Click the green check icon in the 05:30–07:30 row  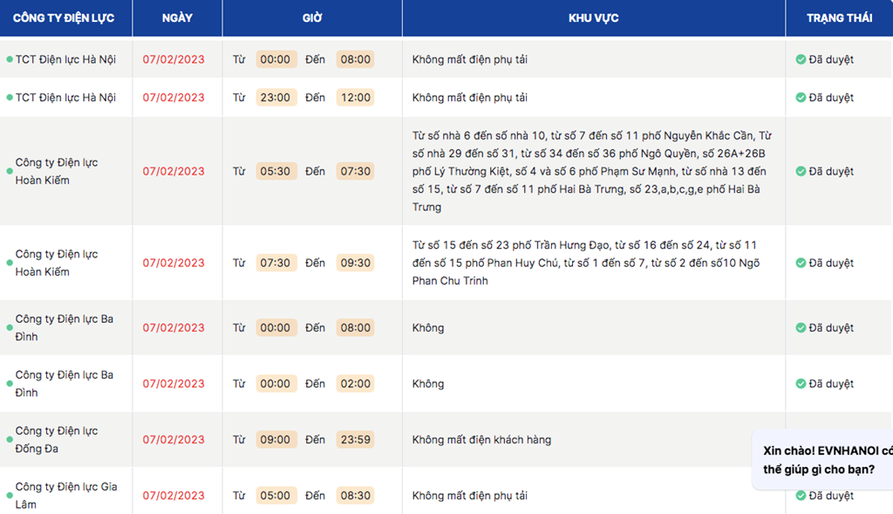(x=801, y=171)
